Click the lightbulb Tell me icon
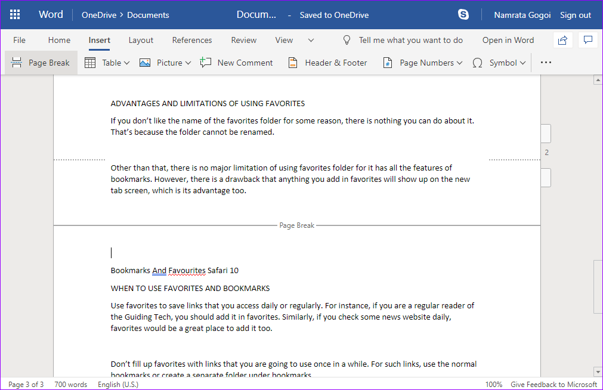This screenshot has height=390, width=603. 347,40
